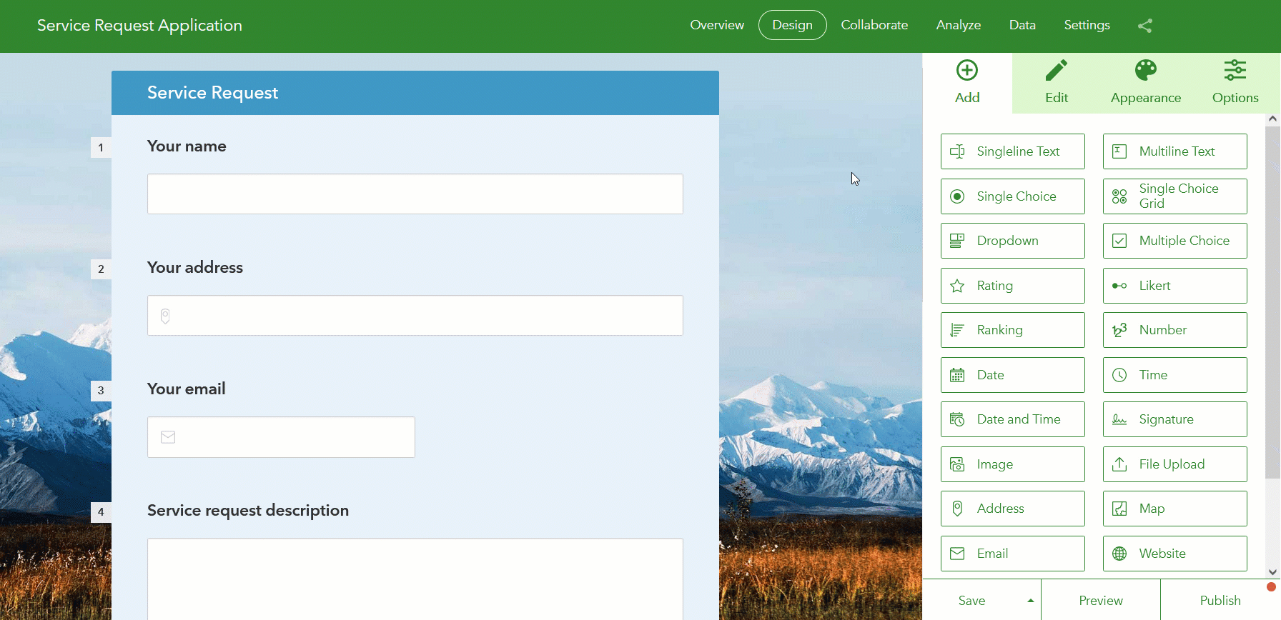The image size is (1281, 620).
Task: Open the Collaborate section
Action: (874, 25)
